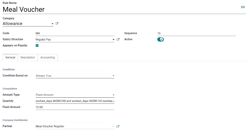Click the Code input field
Viewport: 247px width, 131px height.
tap(75, 33)
